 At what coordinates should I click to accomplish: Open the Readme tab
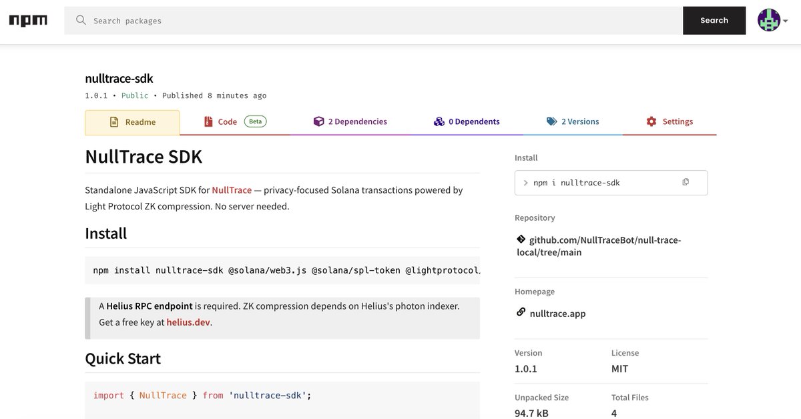coord(132,122)
